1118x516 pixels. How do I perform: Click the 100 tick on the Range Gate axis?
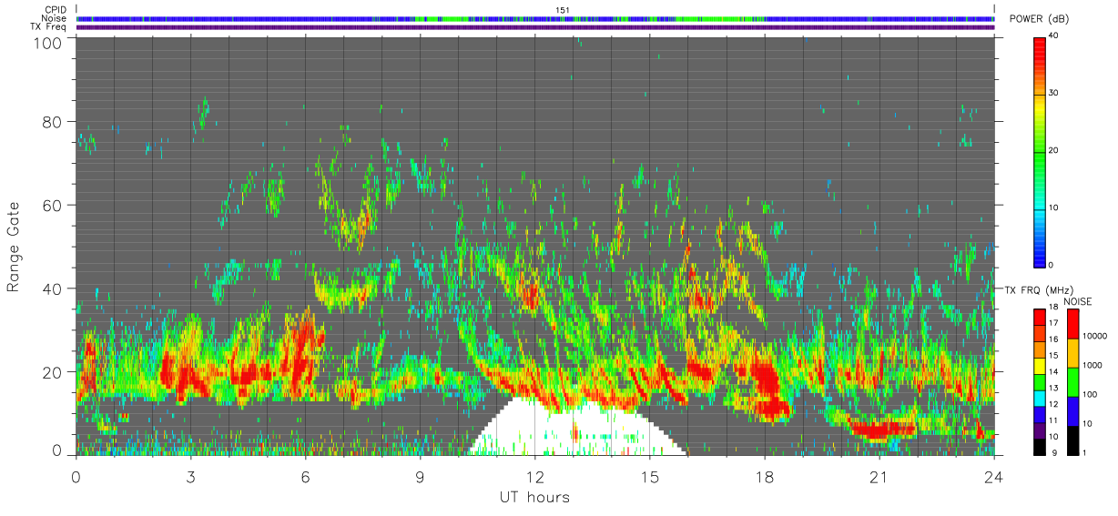coord(47,42)
